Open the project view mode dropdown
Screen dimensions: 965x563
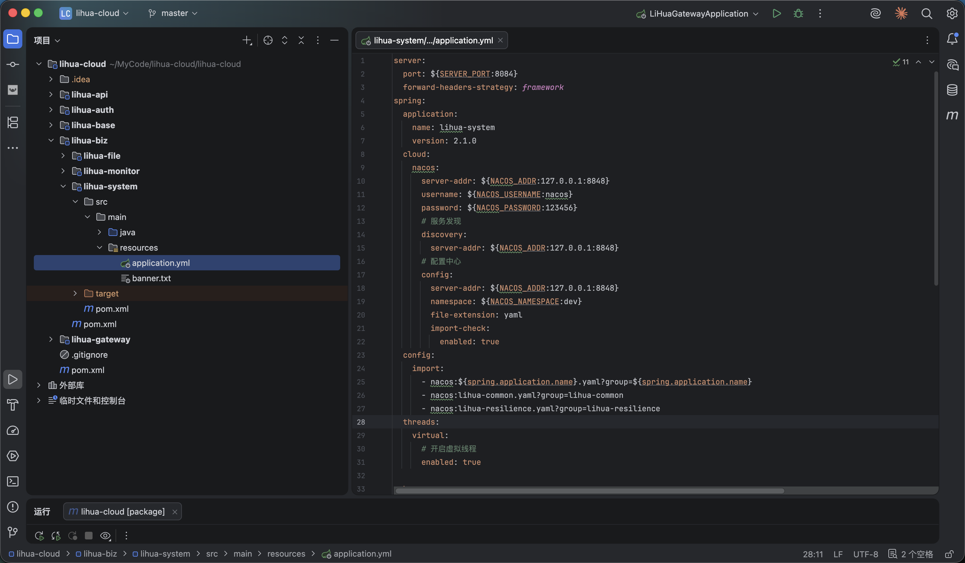point(47,40)
